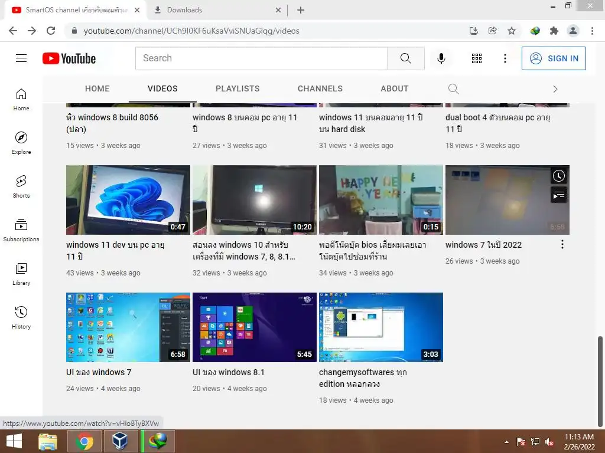Open the YouTube apps grid
605x453 pixels.
477,58
